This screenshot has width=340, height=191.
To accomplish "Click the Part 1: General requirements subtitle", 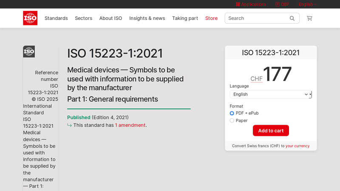I will [113, 99].
